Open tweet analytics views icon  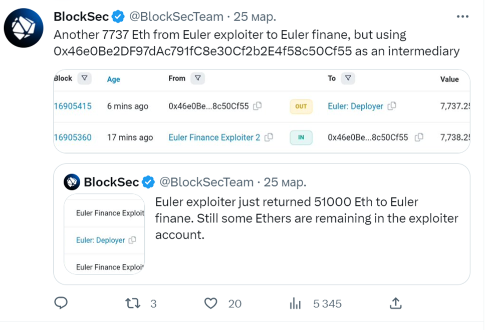tap(296, 303)
